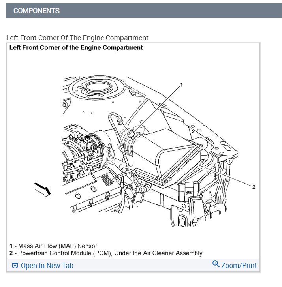Click the Open In New Tab arrow icon
The width and height of the screenshot is (282, 287).
pyautogui.click(x=15, y=265)
